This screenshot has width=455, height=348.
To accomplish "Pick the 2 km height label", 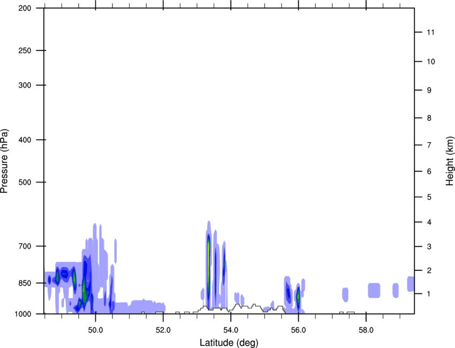I will pyautogui.click(x=429, y=270).
